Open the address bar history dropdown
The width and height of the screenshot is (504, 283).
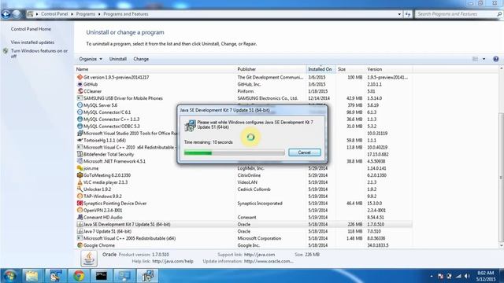tap(399, 14)
